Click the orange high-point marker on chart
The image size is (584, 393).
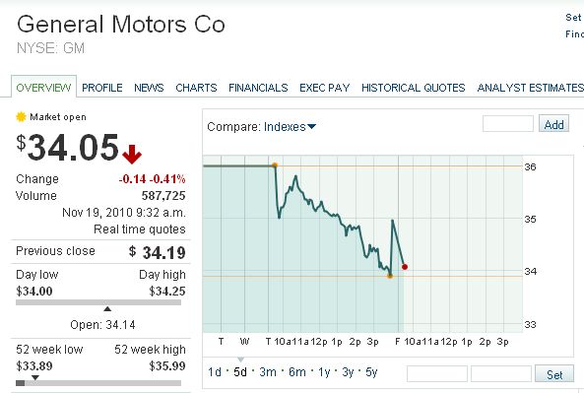pyautogui.click(x=275, y=165)
